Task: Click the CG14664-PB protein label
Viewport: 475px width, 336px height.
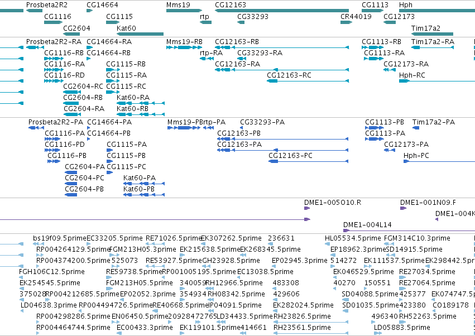Action: click(x=109, y=133)
